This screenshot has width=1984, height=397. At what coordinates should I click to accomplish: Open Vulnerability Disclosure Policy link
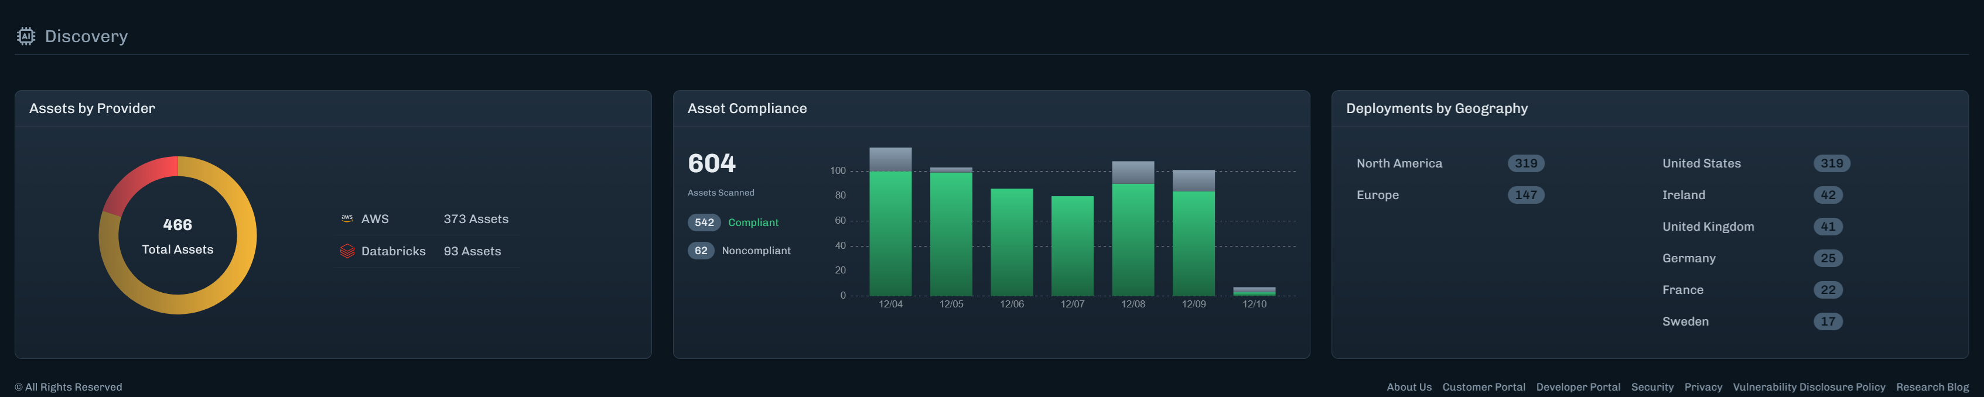1808,387
